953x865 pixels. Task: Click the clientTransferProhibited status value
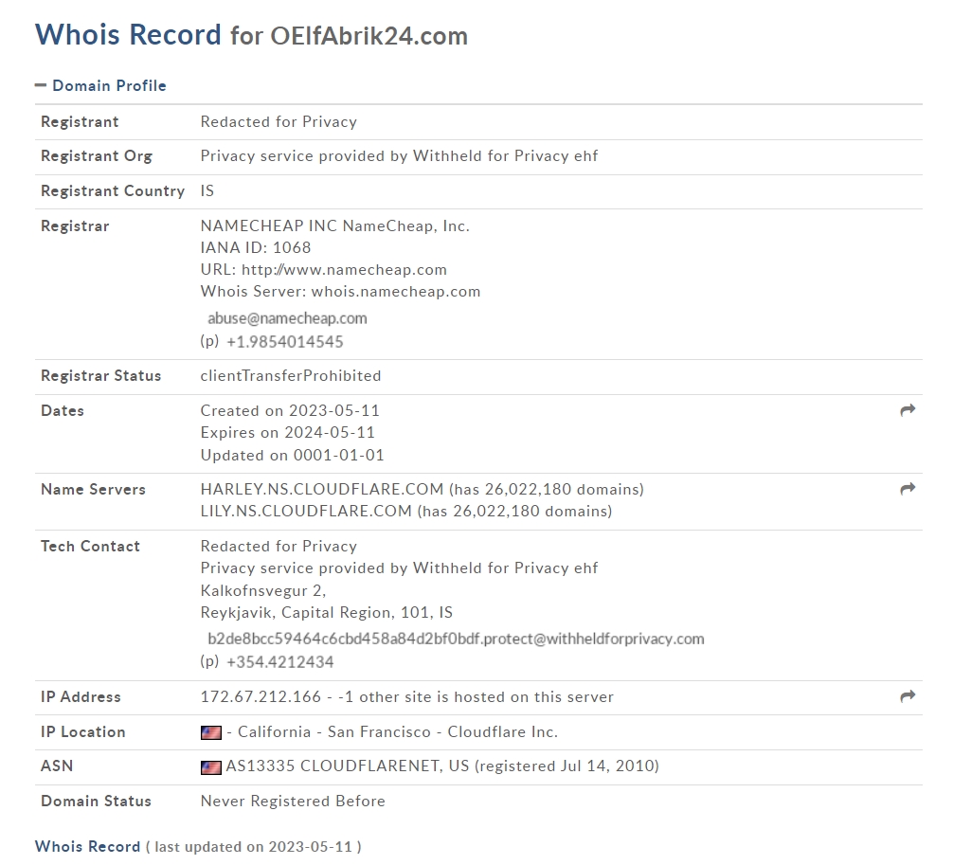pyautogui.click(x=291, y=376)
